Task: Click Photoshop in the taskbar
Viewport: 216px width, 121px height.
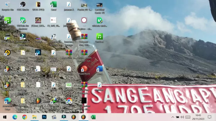Action: [x=44, y=117]
